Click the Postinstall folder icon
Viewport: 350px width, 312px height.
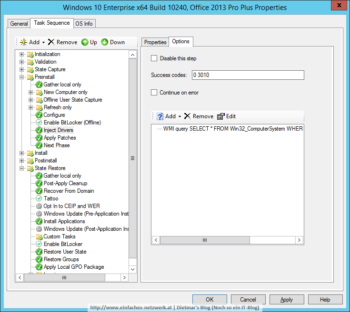[x=30, y=161]
